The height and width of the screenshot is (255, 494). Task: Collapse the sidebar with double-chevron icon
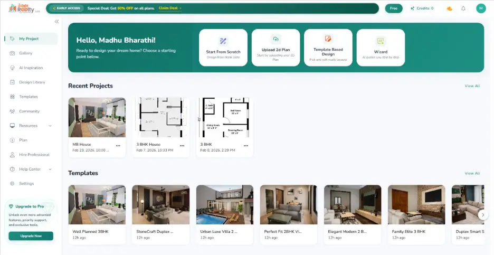[x=56, y=22]
